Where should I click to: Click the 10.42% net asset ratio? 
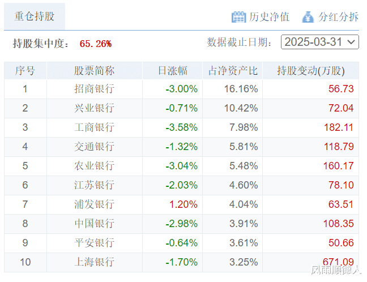pos(241,108)
